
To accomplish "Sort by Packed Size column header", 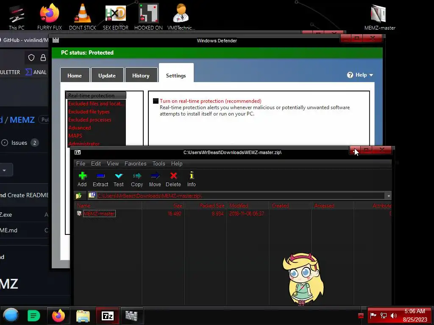I will 206,205.
